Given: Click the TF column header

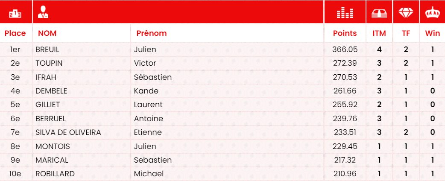Looking at the screenshot, I should 406,33.
